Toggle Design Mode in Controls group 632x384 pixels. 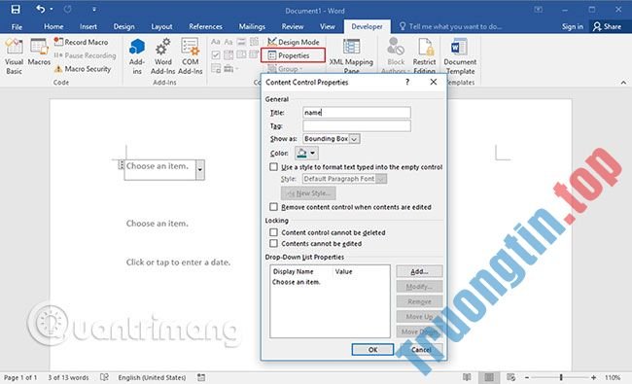294,42
